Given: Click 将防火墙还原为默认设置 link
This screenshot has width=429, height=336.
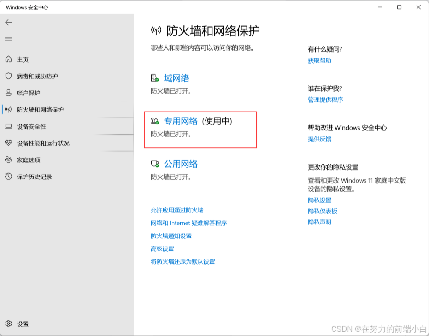Looking at the screenshot, I should tap(183, 262).
